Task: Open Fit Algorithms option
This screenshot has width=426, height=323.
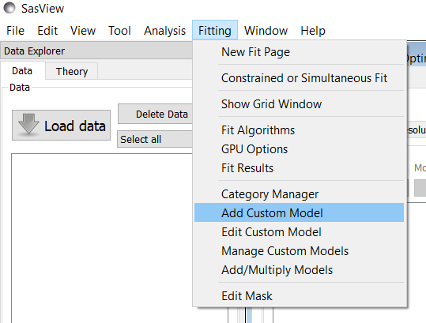Action: [x=299, y=130]
